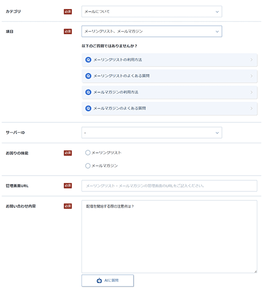Select the メールマガジン radio button
This screenshot has width=263, height=291.
tap(88, 166)
